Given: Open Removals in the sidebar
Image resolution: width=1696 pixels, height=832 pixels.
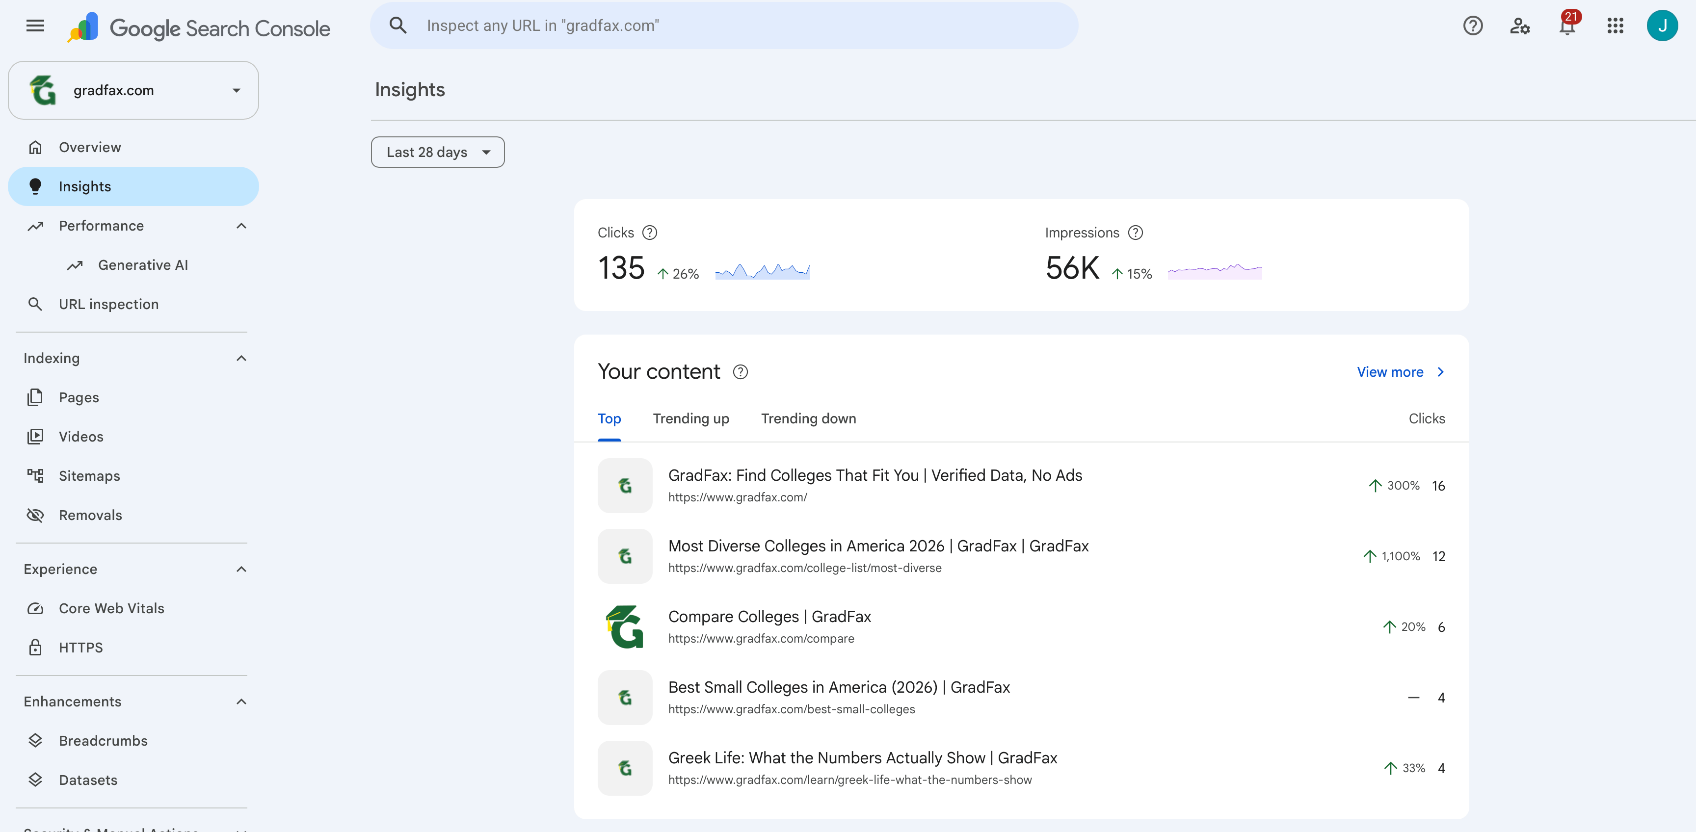Looking at the screenshot, I should (133, 515).
